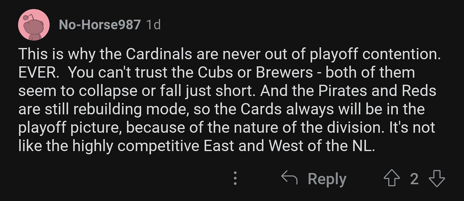464x201 pixels.
Task: Downvote the No-Horse987 comment
Action: pyautogui.click(x=437, y=178)
